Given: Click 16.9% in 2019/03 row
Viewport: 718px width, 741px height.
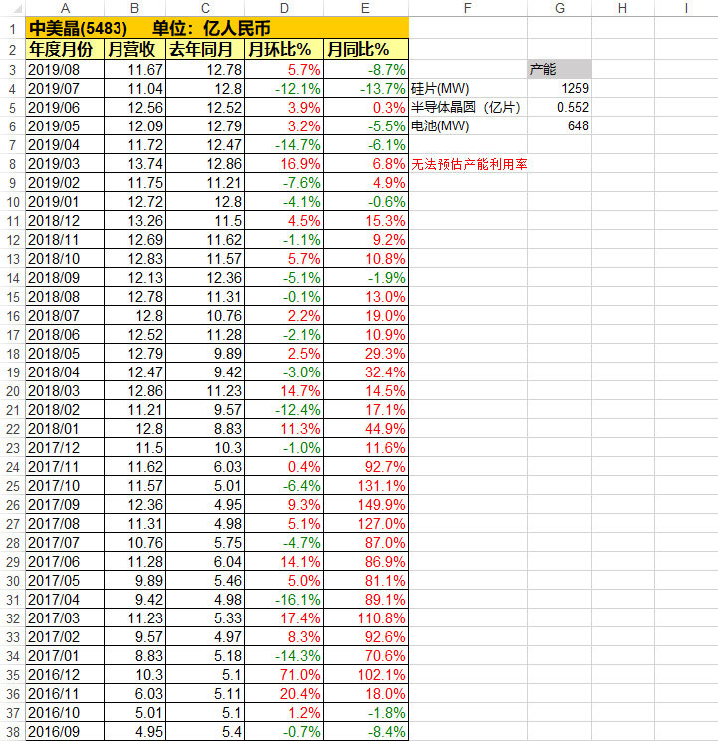Looking at the screenshot, I should (284, 164).
